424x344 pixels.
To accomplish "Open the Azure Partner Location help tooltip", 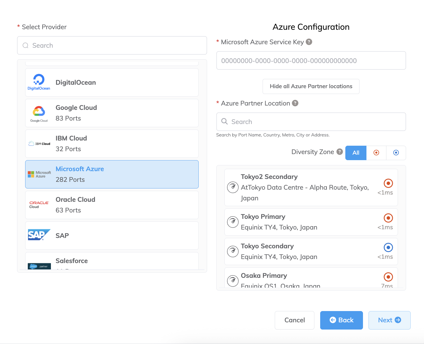I will tap(295, 103).
